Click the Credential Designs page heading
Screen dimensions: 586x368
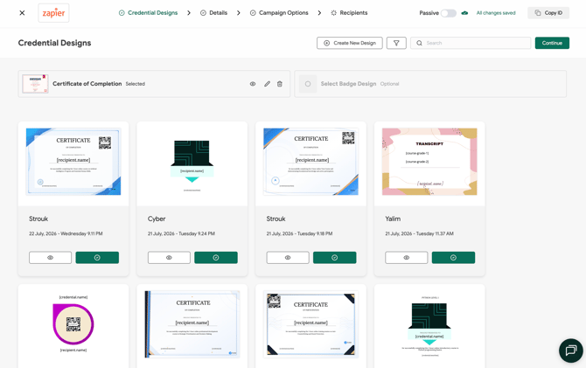coord(54,43)
